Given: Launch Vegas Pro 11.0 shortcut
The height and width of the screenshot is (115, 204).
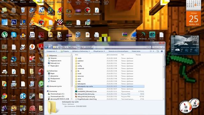Looking at the screenshot, I should [x=14, y=61].
